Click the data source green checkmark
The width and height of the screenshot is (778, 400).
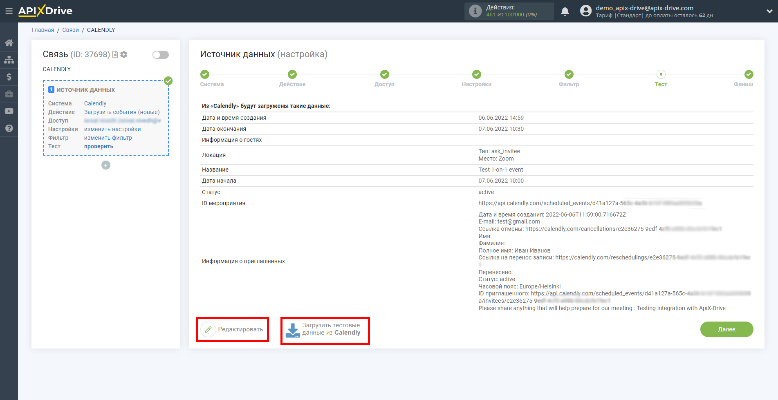(168, 80)
